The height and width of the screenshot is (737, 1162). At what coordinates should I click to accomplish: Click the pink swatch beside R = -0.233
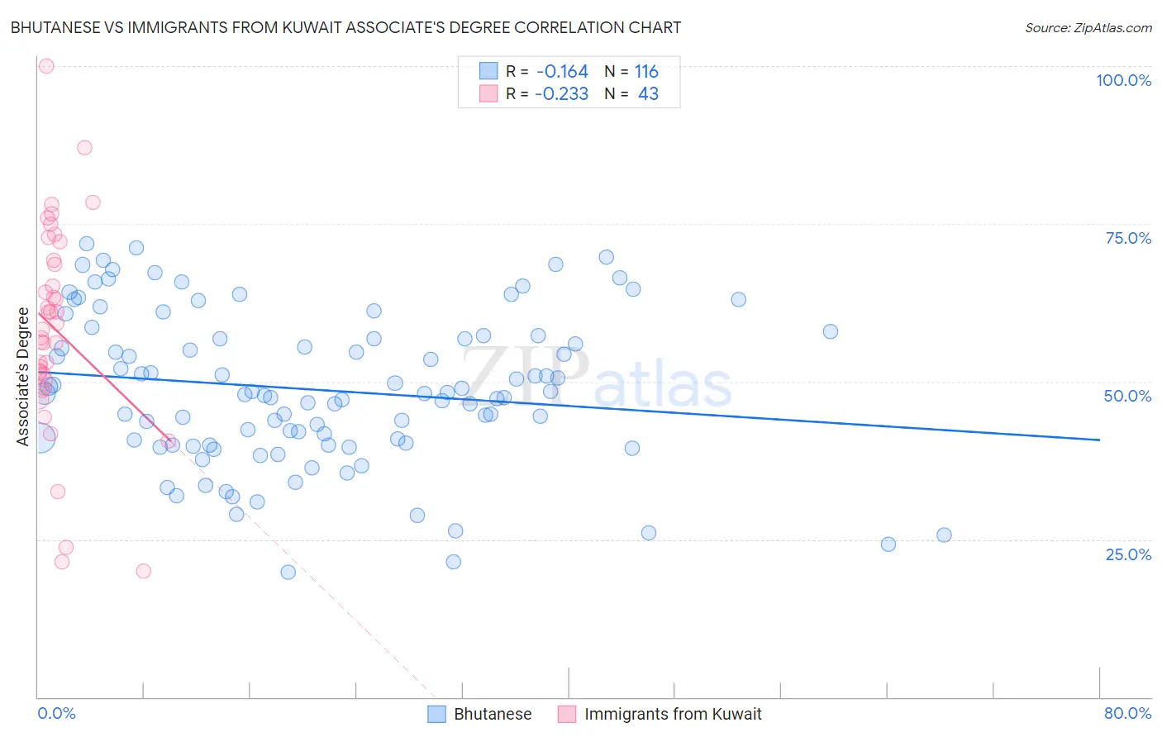488,93
